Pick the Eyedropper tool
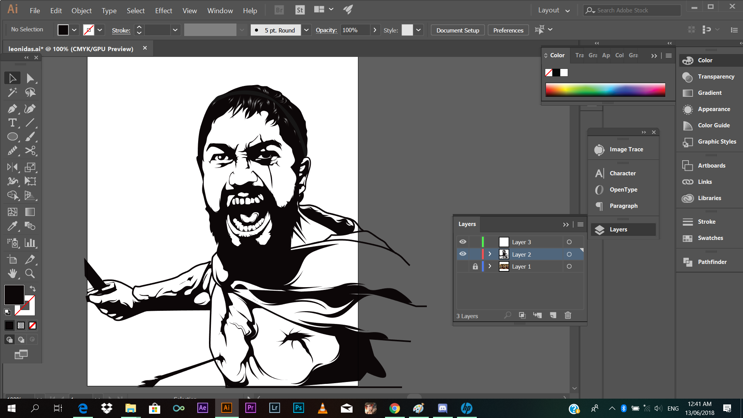743x418 pixels. click(x=12, y=226)
